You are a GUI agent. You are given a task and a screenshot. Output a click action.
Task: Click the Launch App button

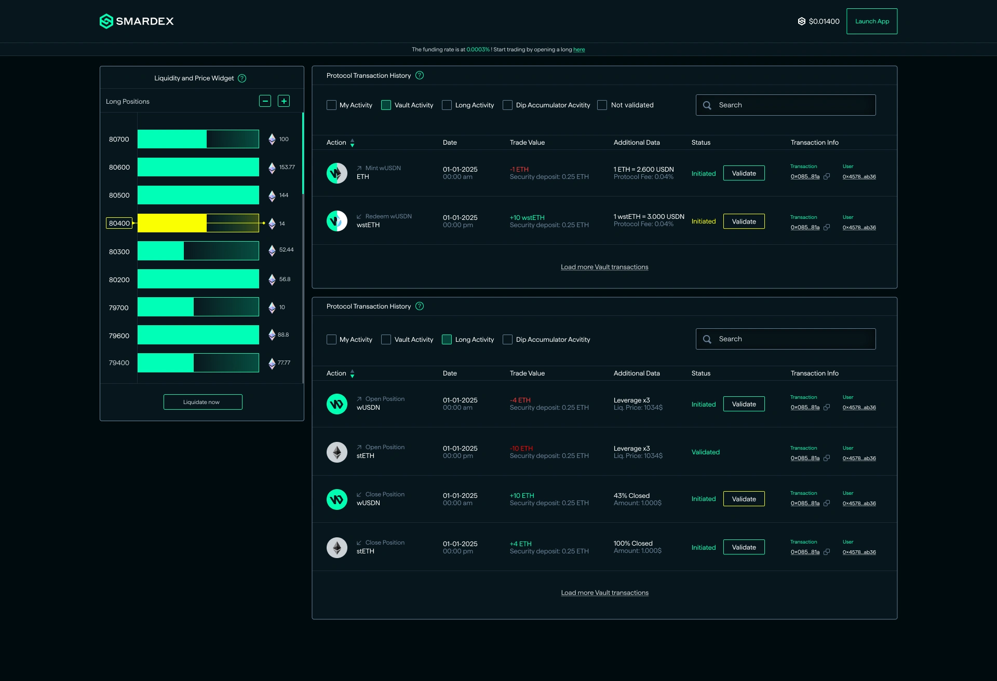point(871,21)
